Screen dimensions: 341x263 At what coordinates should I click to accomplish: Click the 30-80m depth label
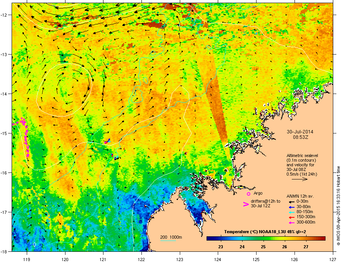click(x=303, y=207)
